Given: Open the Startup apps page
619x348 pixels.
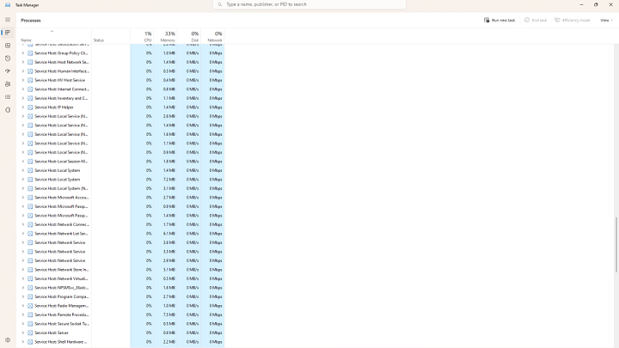Looking at the screenshot, I should (8, 71).
